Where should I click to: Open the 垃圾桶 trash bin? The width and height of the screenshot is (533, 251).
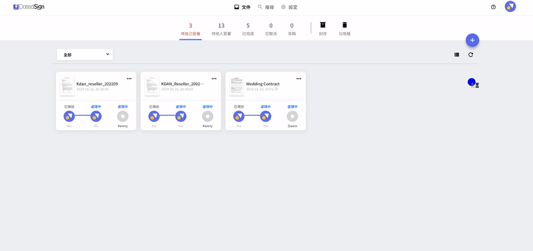click(344, 29)
